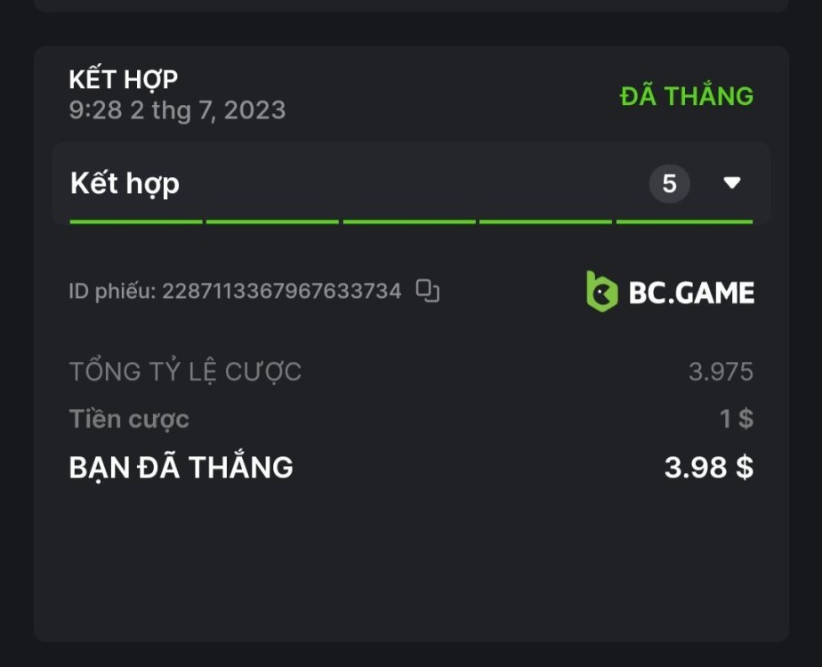Select the fifth green progress segment
This screenshot has height=667, width=822.
pos(684,221)
